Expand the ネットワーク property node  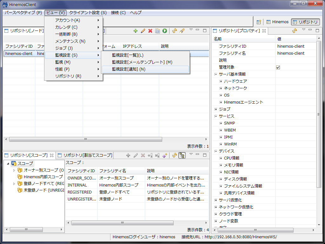click(x=221, y=88)
